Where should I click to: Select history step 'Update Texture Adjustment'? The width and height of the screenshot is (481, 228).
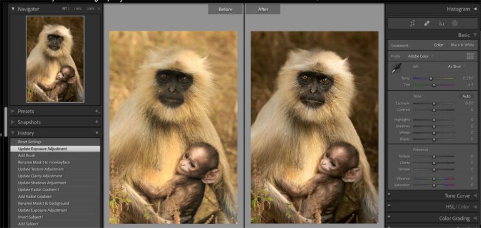pyautogui.click(x=55, y=169)
